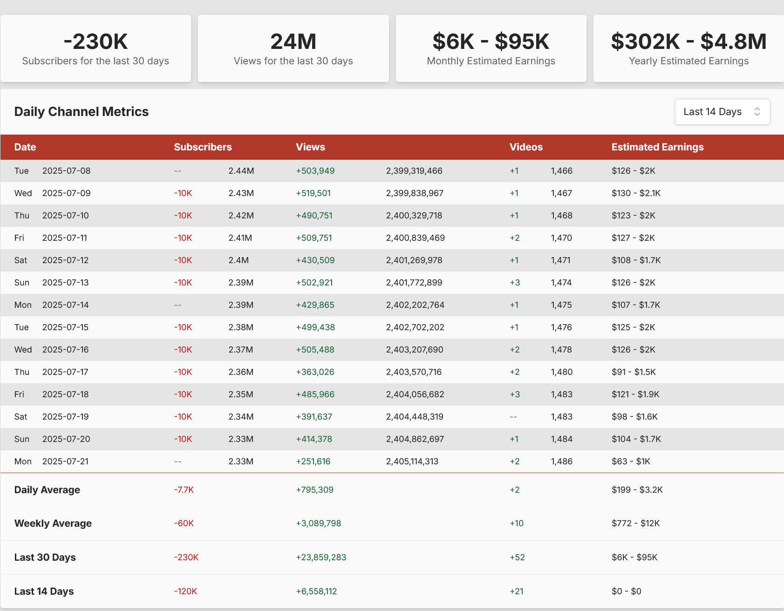Click earnings $130 - $2.1K
784x611 pixels.
pyautogui.click(x=636, y=193)
